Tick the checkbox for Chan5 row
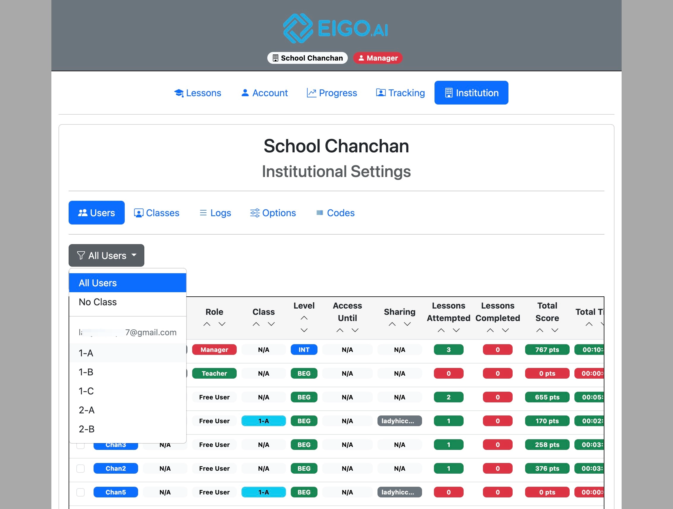Image resolution: width=673 pixels, height=509 pixels. 80,492
